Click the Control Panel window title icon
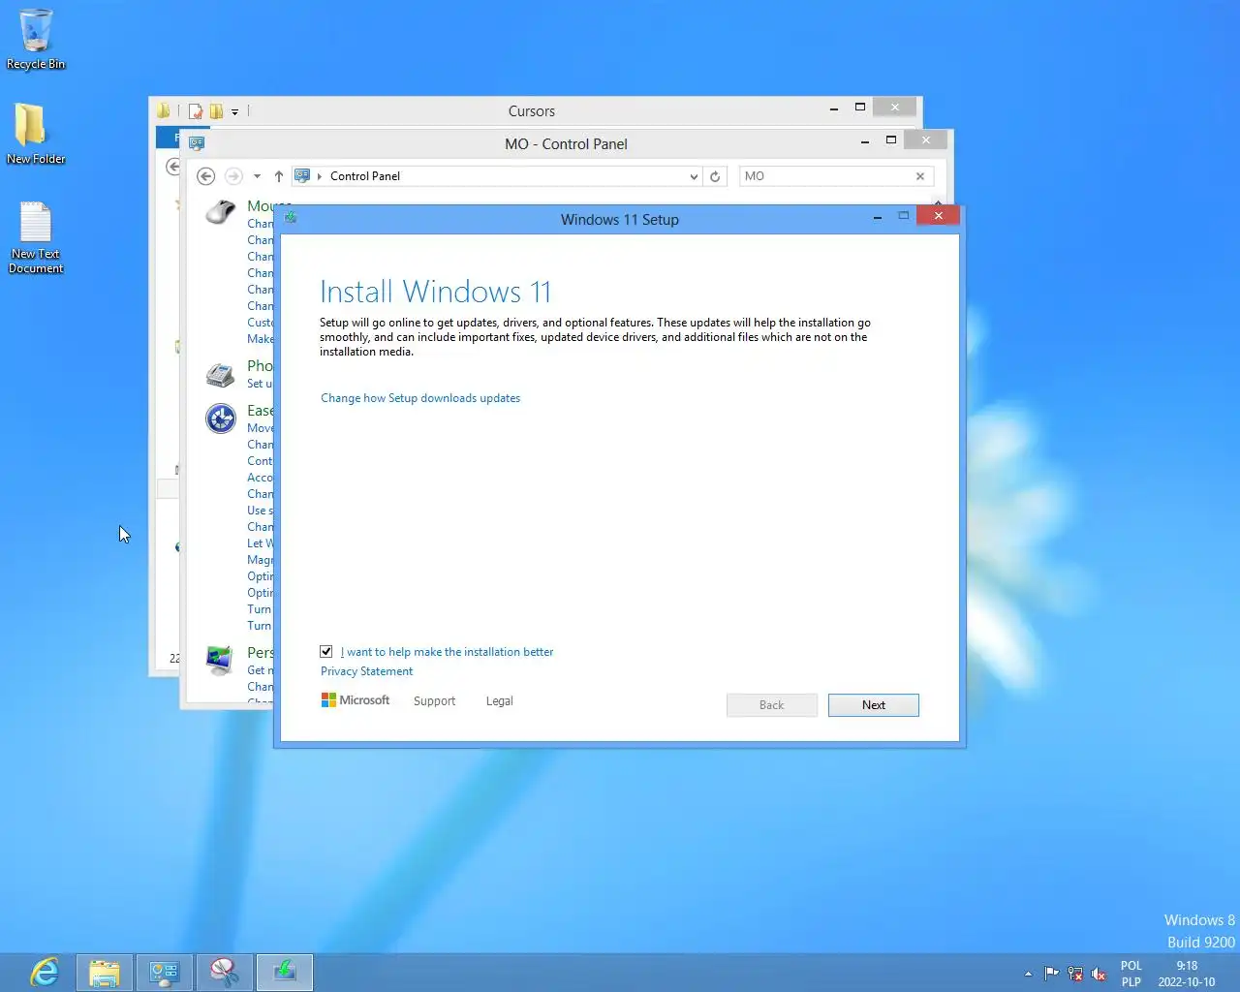Screen dimensions: 1240x992 point(197,143)
